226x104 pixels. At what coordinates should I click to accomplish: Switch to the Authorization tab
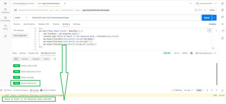(29, 24)
